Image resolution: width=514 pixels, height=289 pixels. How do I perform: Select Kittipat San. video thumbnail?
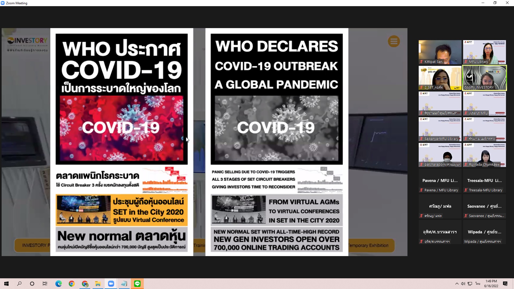tap(440, 52)
